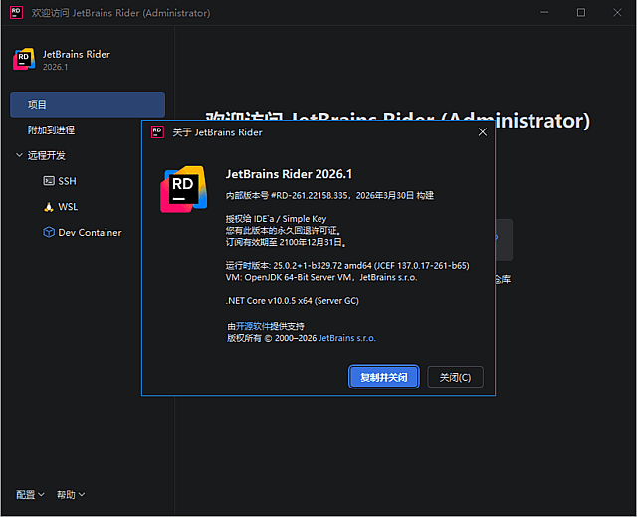The height and width of the screenshot is (517, 637).
Task: Open the 帮助 dropdown menu
Action: pos(71,495)
